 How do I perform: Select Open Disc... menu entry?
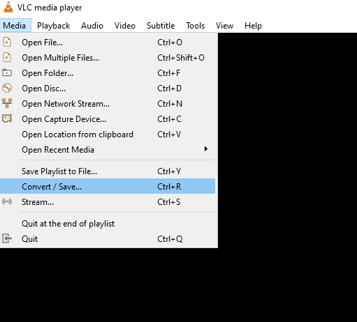point(108,89)
